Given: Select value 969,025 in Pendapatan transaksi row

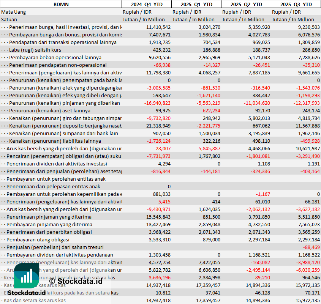Looking at the screenshot, I should [260, 42].
